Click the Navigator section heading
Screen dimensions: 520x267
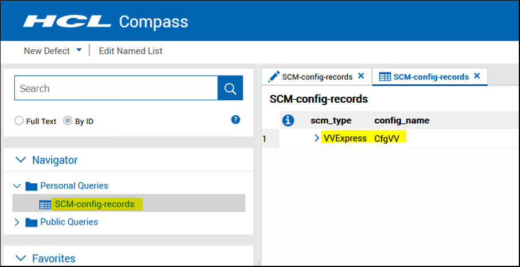coord(55,160)
